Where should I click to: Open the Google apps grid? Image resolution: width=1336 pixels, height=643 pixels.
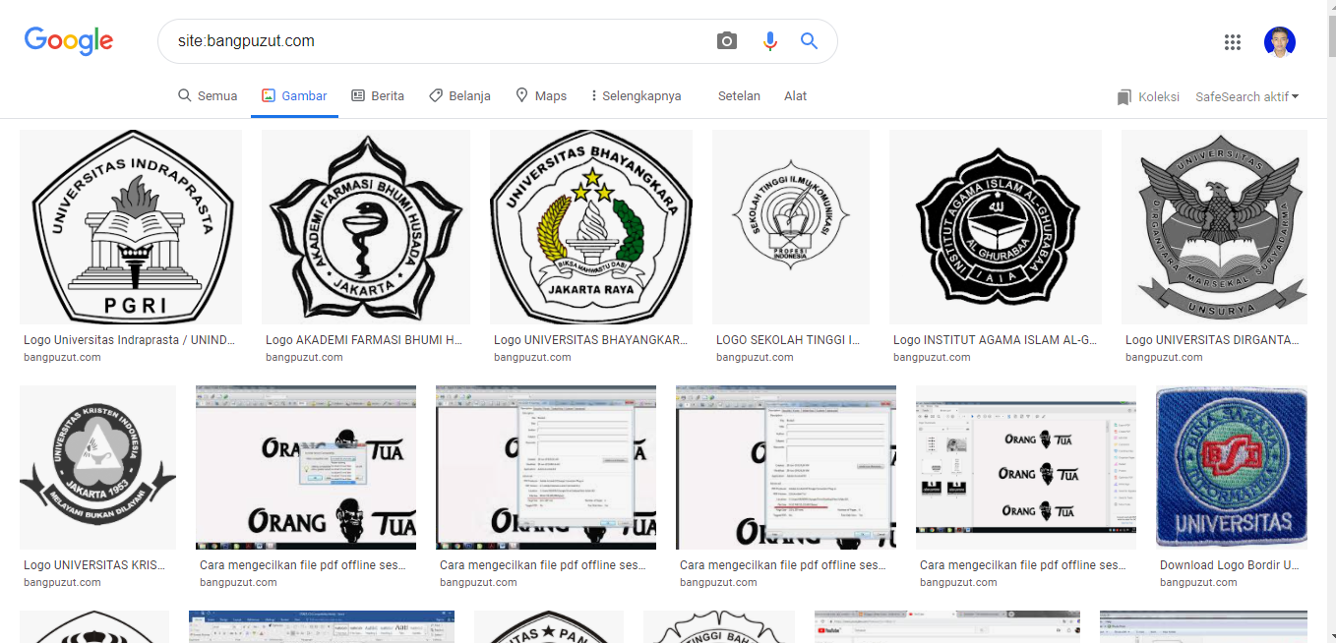1233,41
